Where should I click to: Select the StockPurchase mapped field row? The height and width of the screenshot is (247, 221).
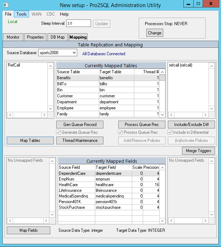109,207
